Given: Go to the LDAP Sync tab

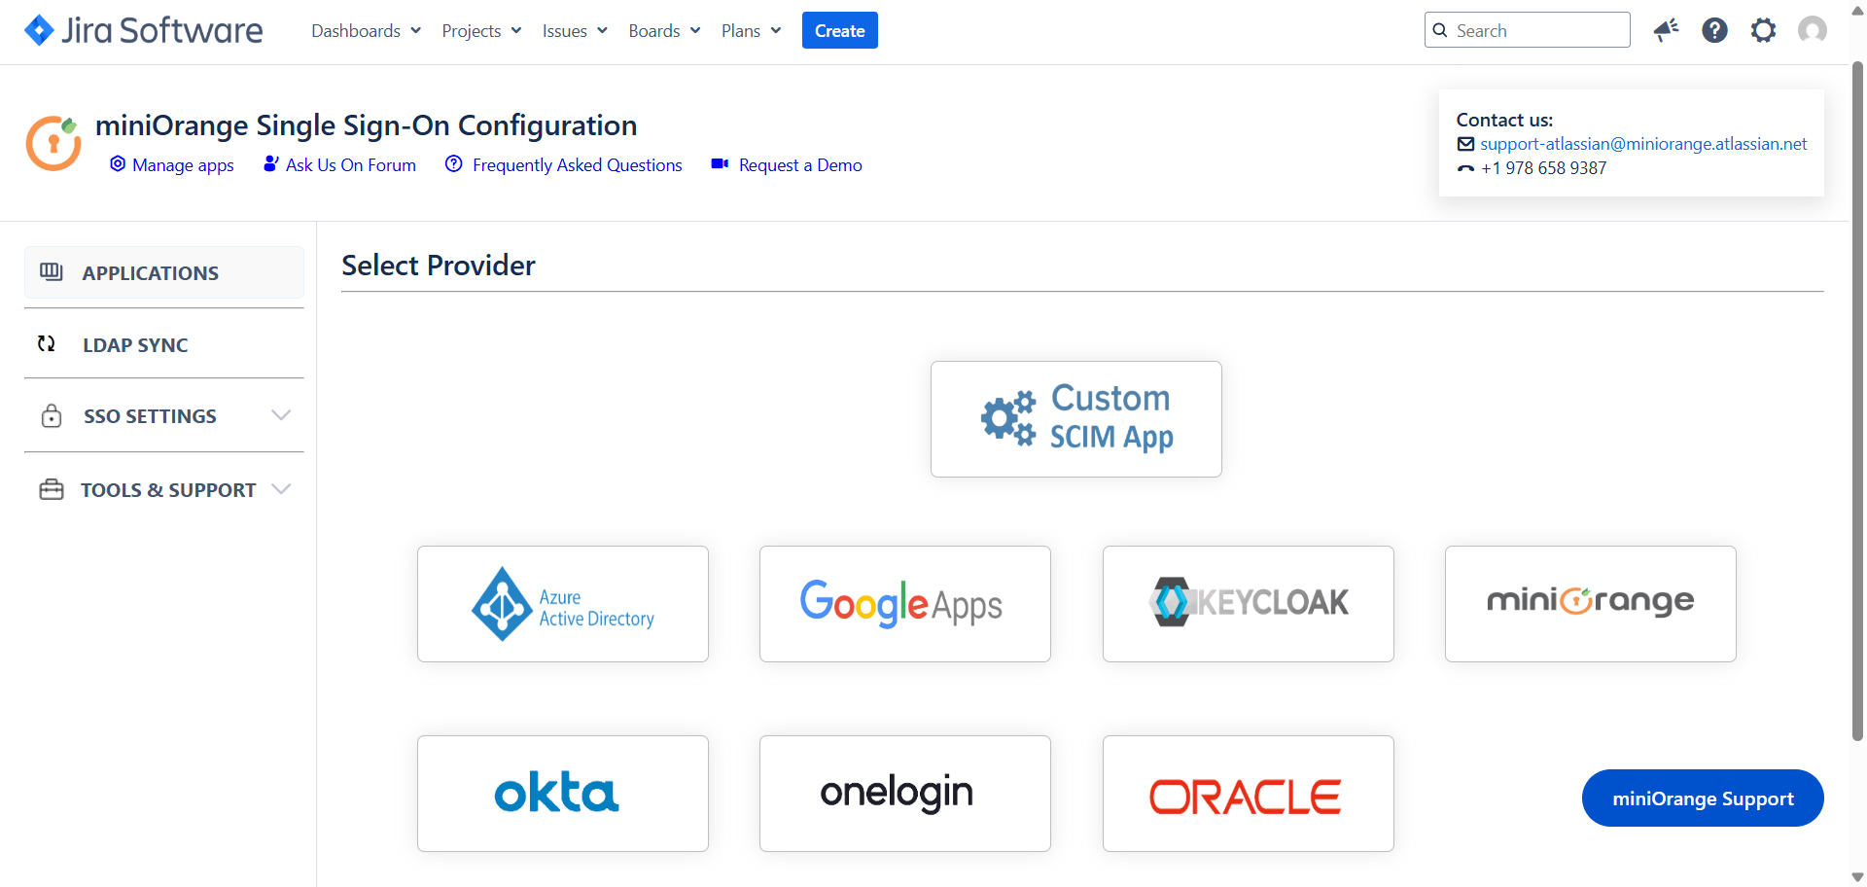Looking at the screenshot, I should pos(135,345).
